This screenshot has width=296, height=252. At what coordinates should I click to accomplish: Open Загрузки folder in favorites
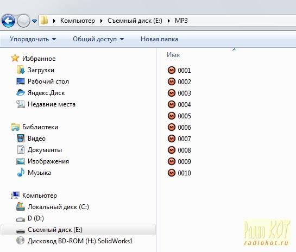41,70
